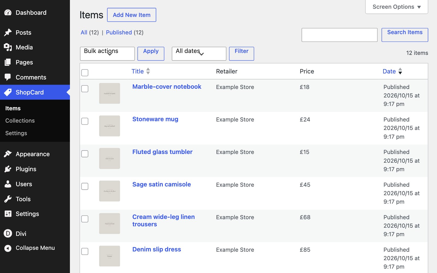Click the Date column sort arrows
437x273 pixels.
click(400, 71)
